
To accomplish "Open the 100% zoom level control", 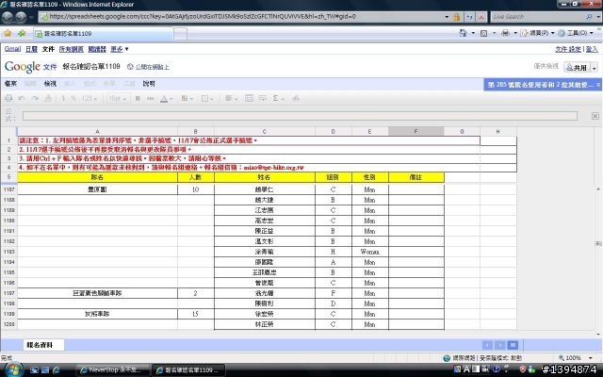I will pos(576,358).
